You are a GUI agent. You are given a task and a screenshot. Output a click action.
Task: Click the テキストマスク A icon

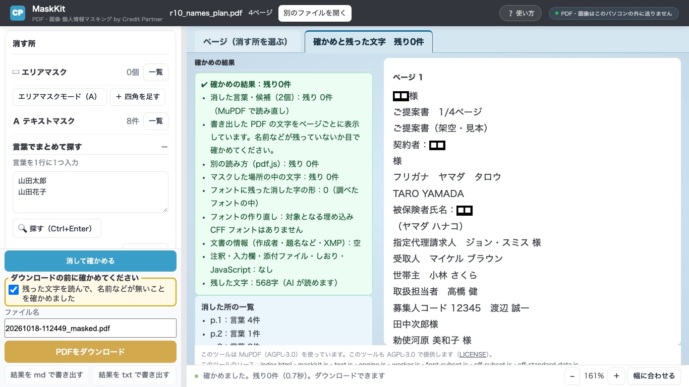click(x=16, y=121)
